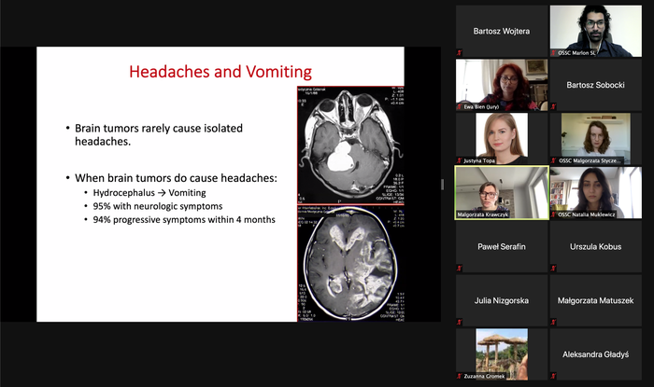The image size is (654, 387).
Task: Click Zuzanna Gromek's profile picture tile
Action: pos(502,352)
